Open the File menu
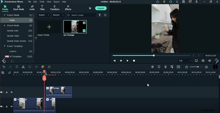Image resolution: width=220 pixels, height=113 pixels. point(29,2)
